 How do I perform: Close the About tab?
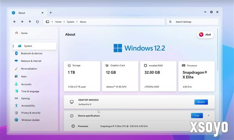[43, 13]
